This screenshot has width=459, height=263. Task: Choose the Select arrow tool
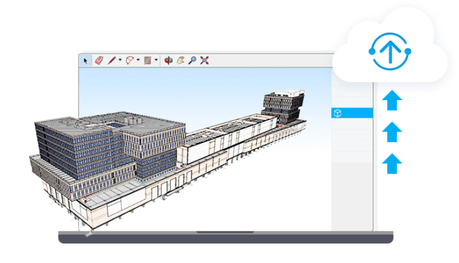(x=86, y=60)
